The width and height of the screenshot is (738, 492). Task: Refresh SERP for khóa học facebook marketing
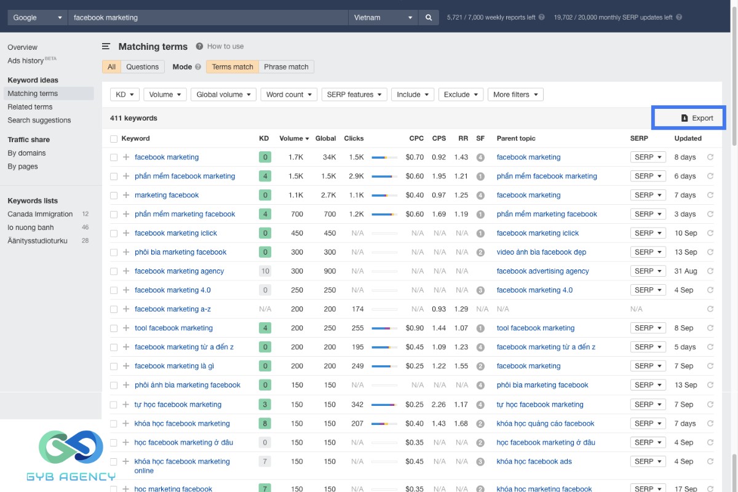pyautogui.click(x=710, y=424)
